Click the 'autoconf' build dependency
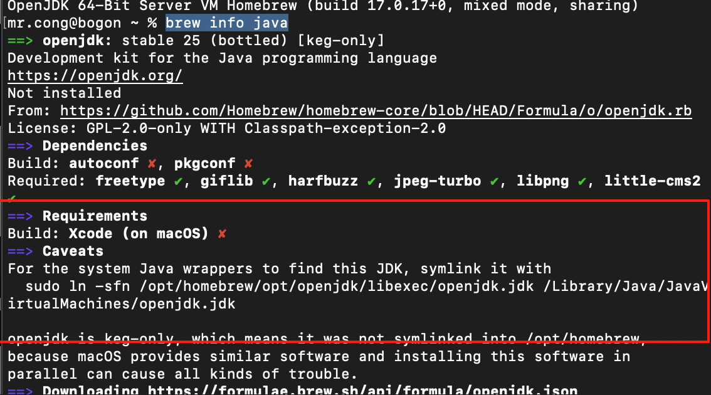711x395 pixels. 104,163
